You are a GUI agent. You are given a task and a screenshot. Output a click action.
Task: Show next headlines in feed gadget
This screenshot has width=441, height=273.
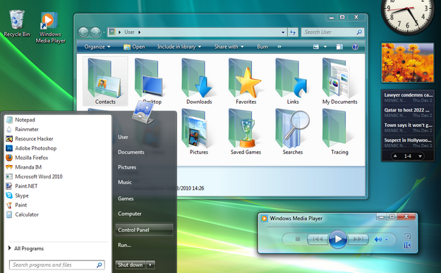(421, 156)
